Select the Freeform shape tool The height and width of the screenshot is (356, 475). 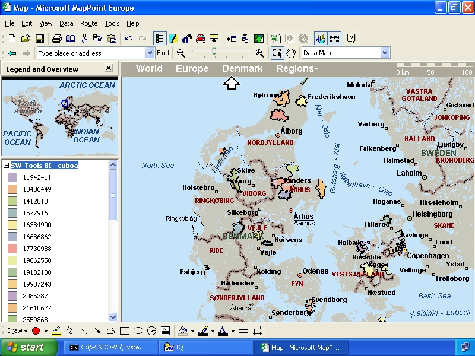click(110, 331)
